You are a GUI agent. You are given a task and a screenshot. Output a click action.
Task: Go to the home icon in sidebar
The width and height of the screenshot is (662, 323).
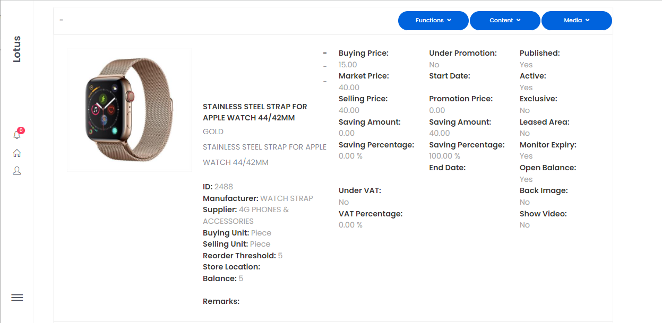click(17, 153)
